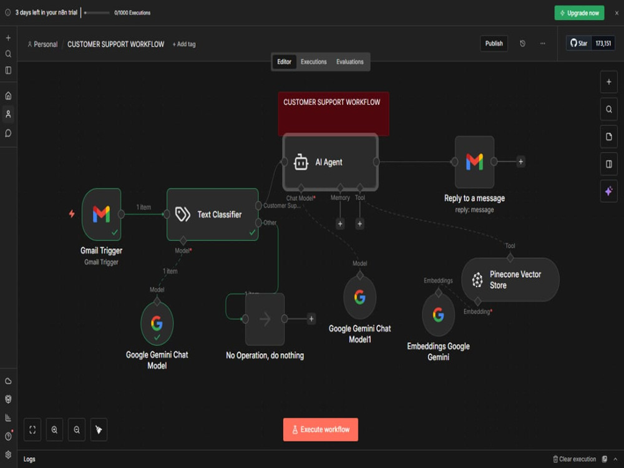
Task: Zoom in on the canvas
Action: (x=54, y=429)
